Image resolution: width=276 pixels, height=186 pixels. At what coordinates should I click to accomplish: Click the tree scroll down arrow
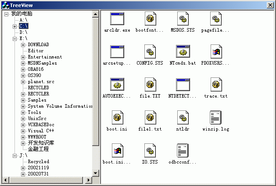pos(95,173)
